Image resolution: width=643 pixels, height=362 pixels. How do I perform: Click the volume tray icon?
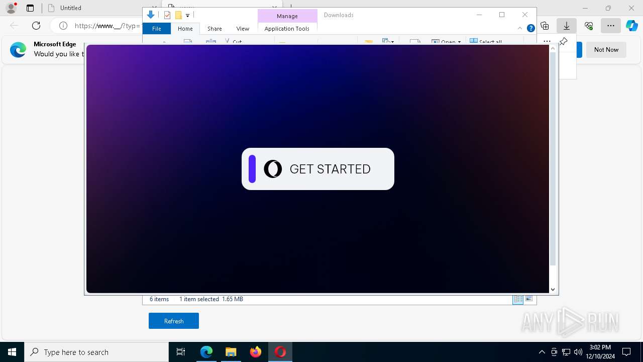point(578,352)
